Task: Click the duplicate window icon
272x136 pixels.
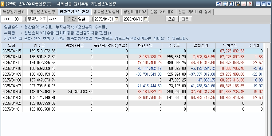Action: tap(231, 4)
